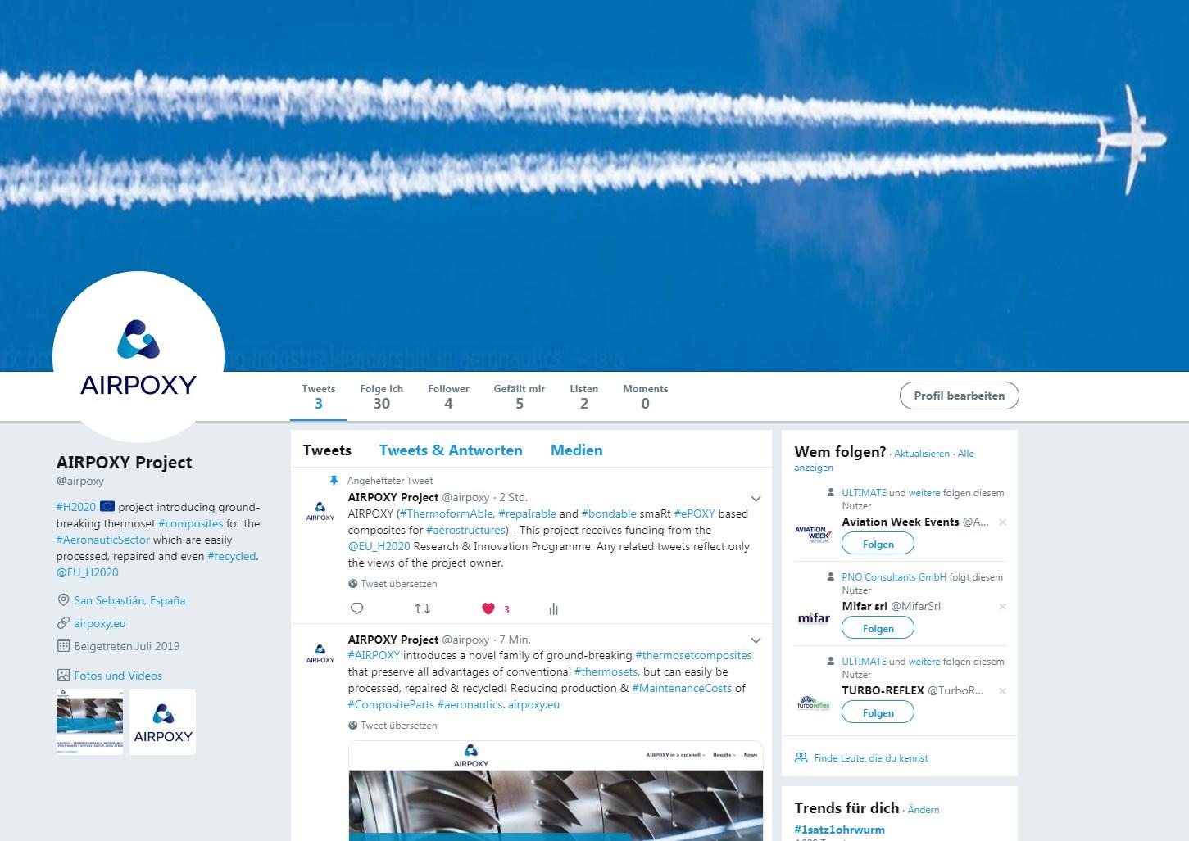Screen dimensions: 1189x841
Task: Open the airpoxy.eu profile link
Action: [100, 623]
